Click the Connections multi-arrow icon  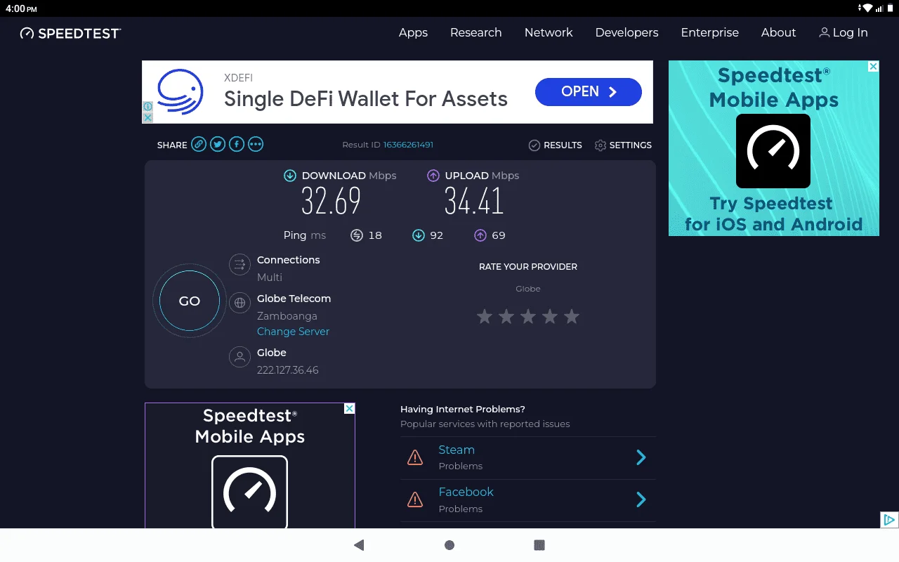pyautogui.click(x=239, y=265)
